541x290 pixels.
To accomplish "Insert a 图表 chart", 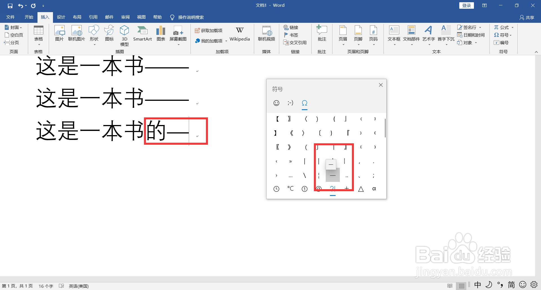I will pos(161,33).
